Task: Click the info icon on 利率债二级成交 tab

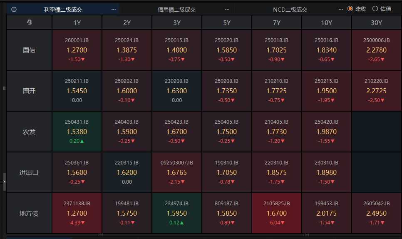Action: coord(14,9)
